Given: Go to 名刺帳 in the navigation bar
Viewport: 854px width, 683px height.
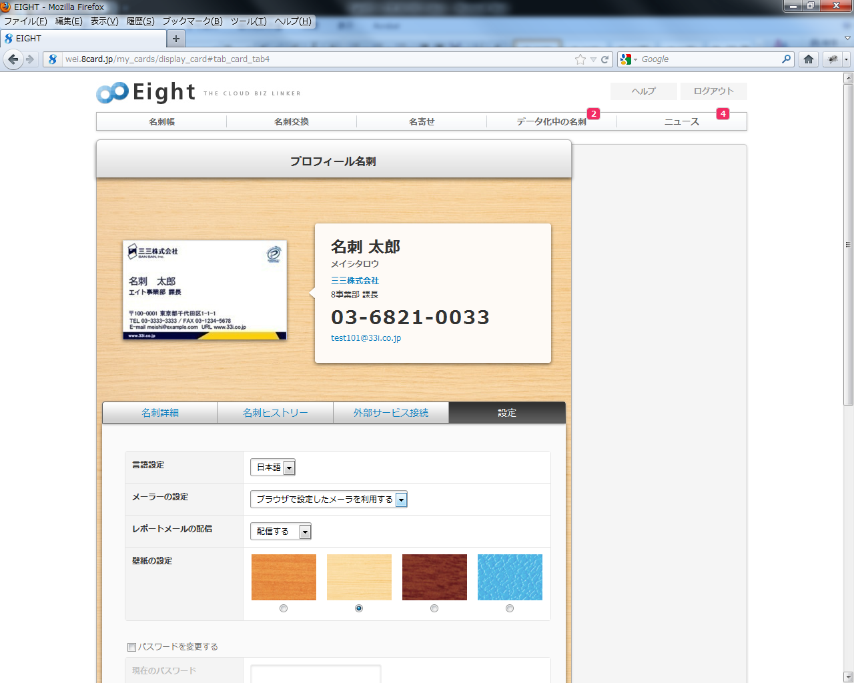Looking at the screenshot, I should (x=161, y=121).
